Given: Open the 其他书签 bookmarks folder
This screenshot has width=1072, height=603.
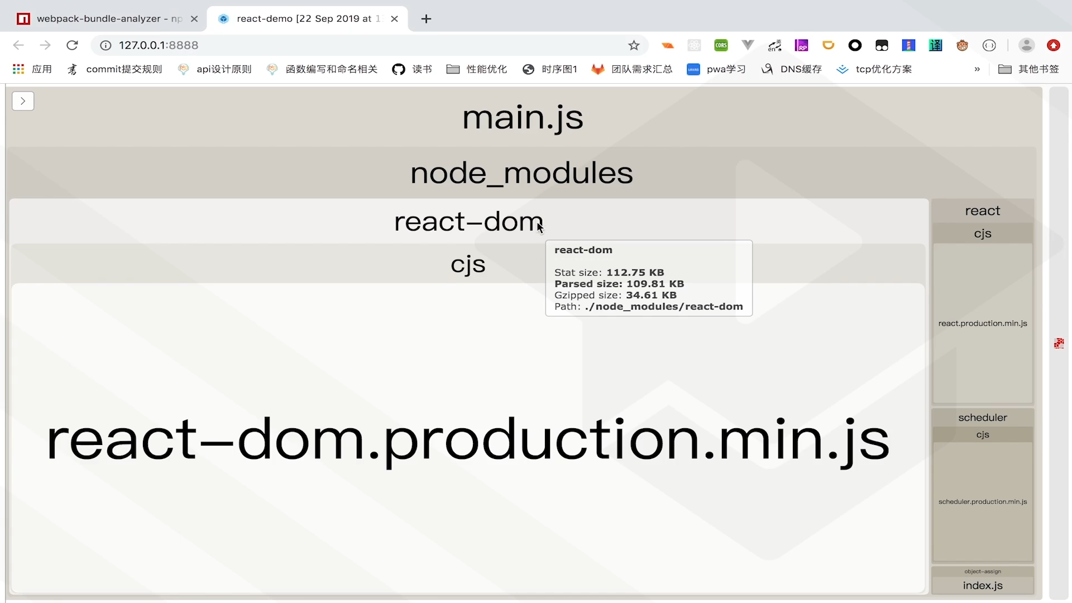Looking at the screenshot, I should coord(1028,69).
